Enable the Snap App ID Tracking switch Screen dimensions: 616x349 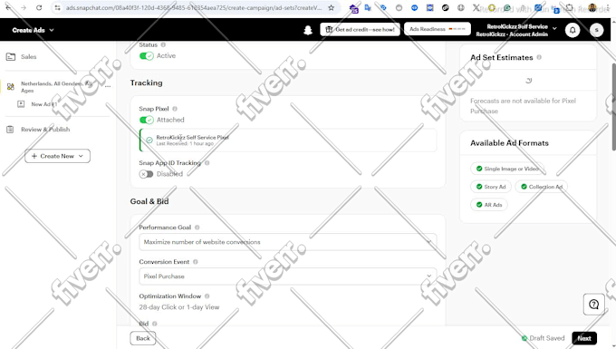[147, 174]
